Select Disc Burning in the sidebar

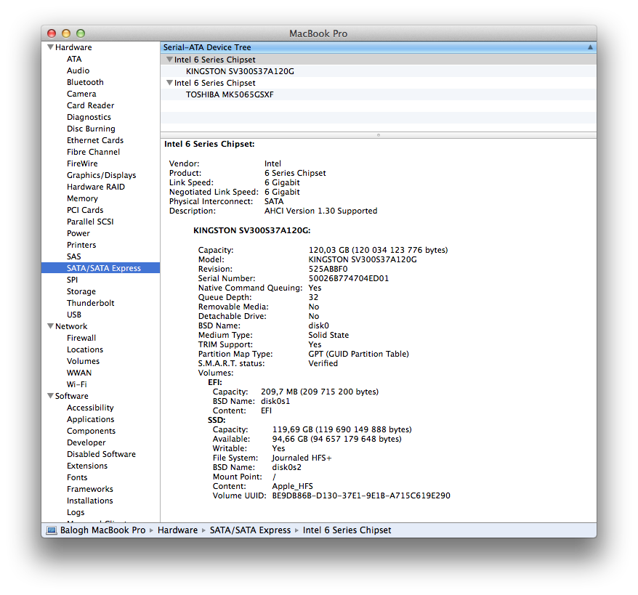(x=91, y=129)
